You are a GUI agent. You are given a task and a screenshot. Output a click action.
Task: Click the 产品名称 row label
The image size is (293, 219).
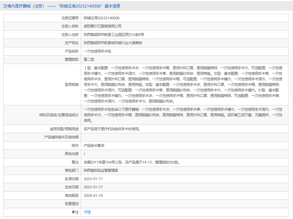pyautogui.click(x=72, y=51)
